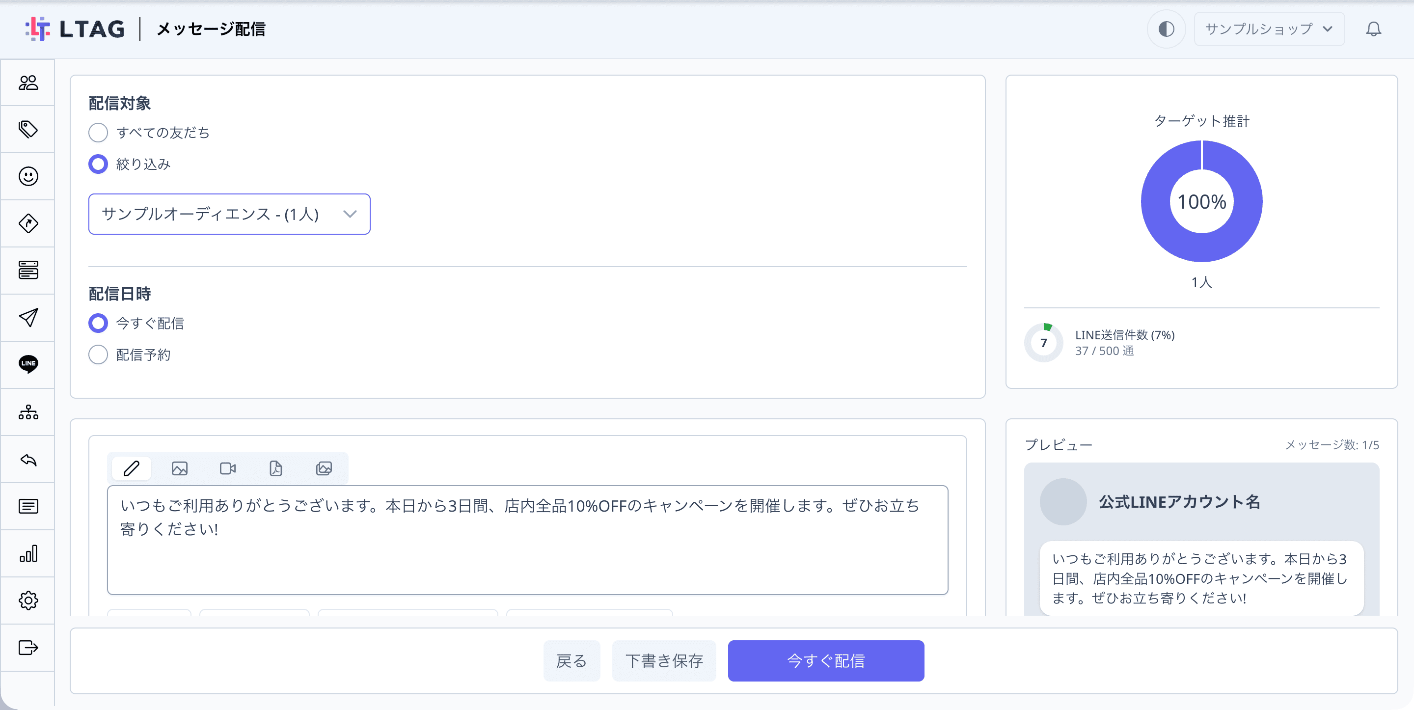Click the 100% target estimate donut chart
The image size is (1414, 710).
pos(1201,201)
